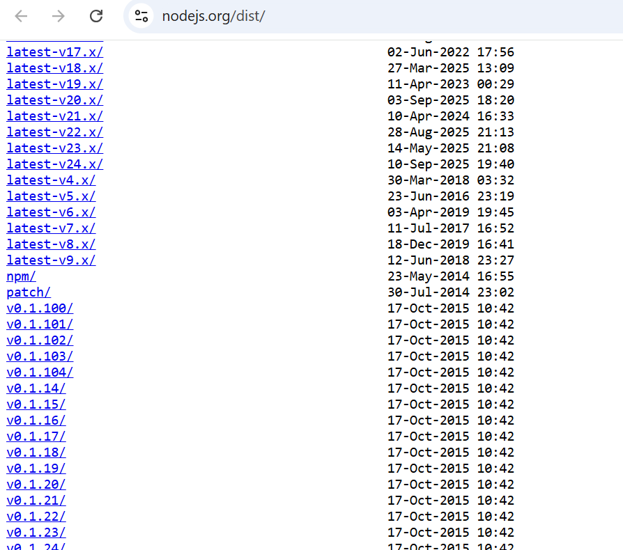Open the latest-v17.x/ directory
The image size is (623, 550).
click(x=55, y=52)
